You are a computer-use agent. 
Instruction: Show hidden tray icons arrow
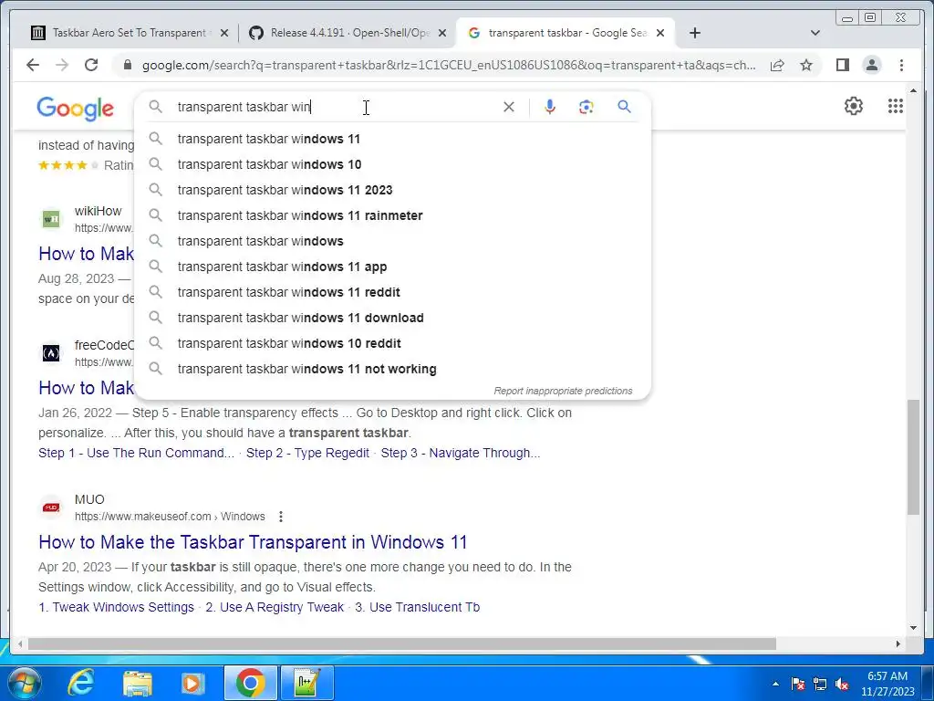tap(775, 685)
